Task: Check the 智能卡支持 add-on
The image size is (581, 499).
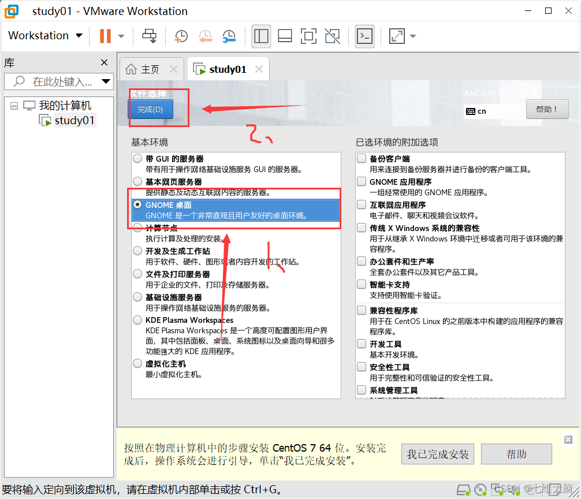Action: point(362,284)
